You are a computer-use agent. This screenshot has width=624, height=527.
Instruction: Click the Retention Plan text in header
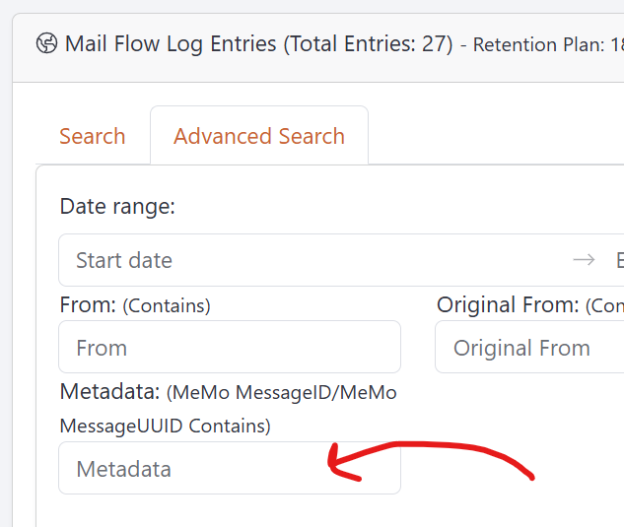pos(545,45)
